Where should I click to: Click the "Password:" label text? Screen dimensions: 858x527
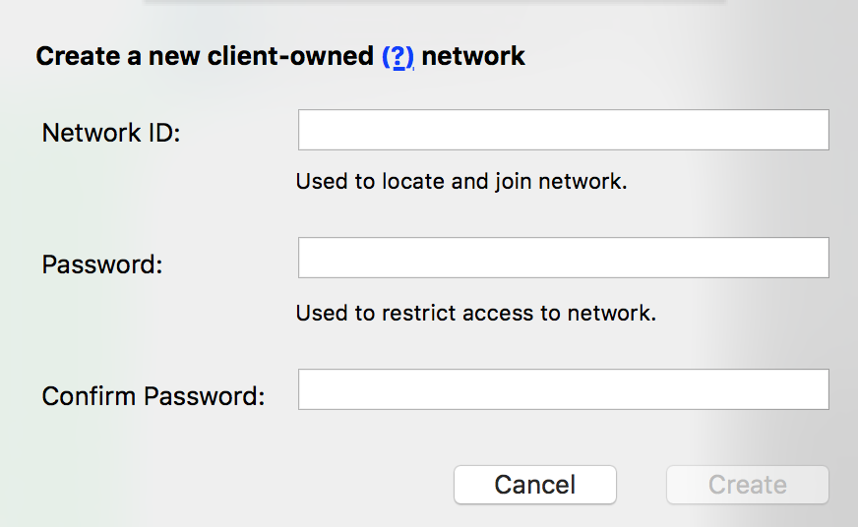tap(101, 264)
